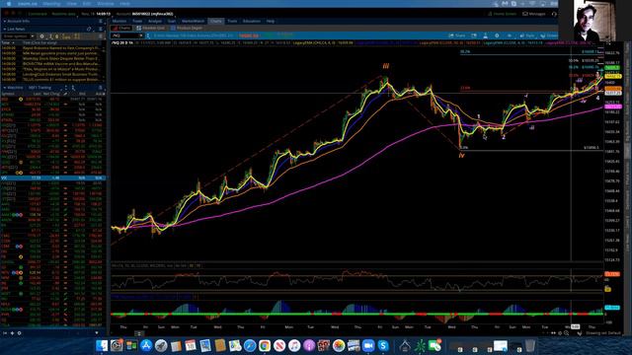Open the MarketWatch tab

click(x=194, y=21)
